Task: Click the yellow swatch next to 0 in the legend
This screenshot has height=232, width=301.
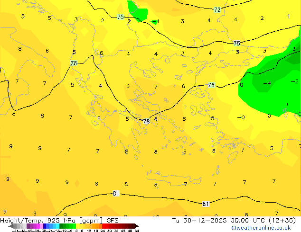Action: [x=77, y=226]
